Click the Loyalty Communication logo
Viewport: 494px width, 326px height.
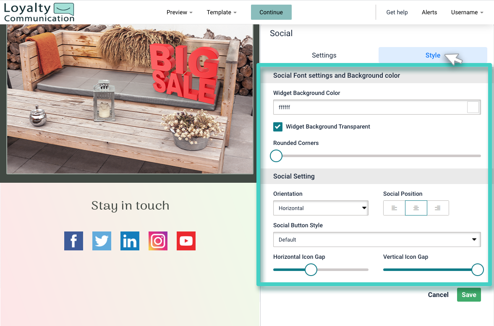coord(39,12)
